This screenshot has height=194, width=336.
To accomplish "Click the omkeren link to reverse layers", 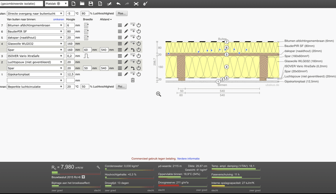I will point(58,19).
